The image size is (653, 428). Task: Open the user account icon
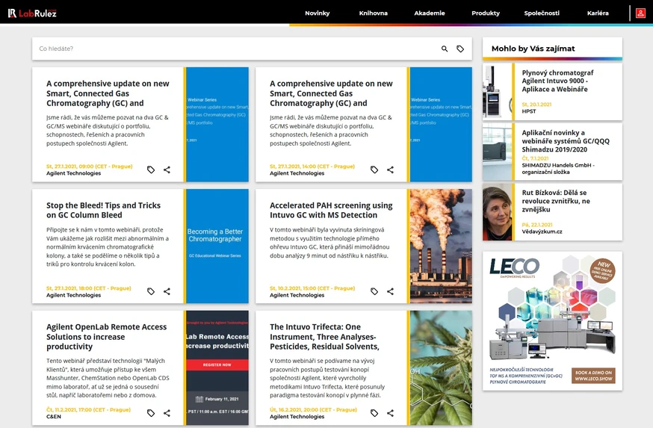click(x=640, y=13)
